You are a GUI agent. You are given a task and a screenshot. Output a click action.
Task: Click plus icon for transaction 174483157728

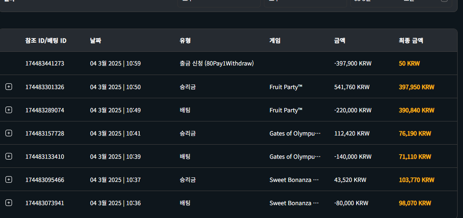coord(9,133)
